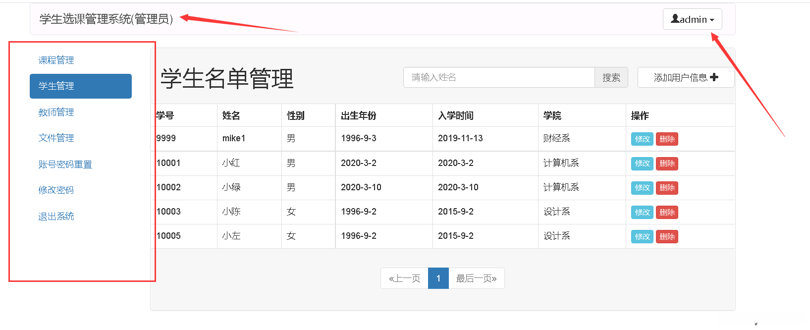This screenshot has width=810, height=330.
Task: Click 设计系 in 小左's row
Action: 557,236
